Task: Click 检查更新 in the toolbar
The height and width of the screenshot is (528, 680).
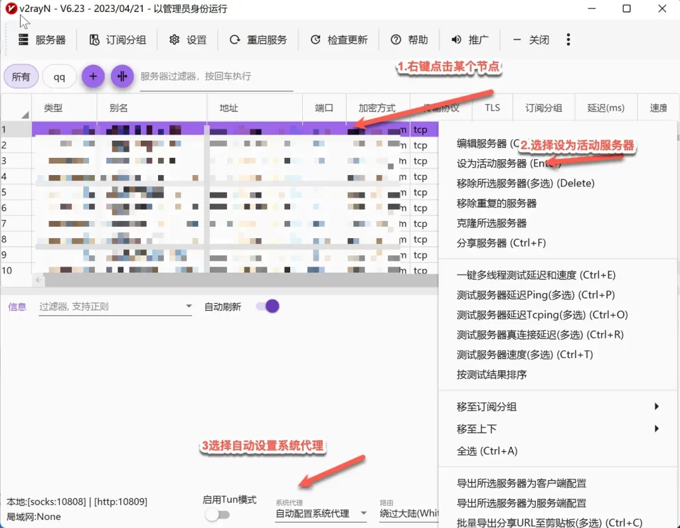Action: click(339, 40)
